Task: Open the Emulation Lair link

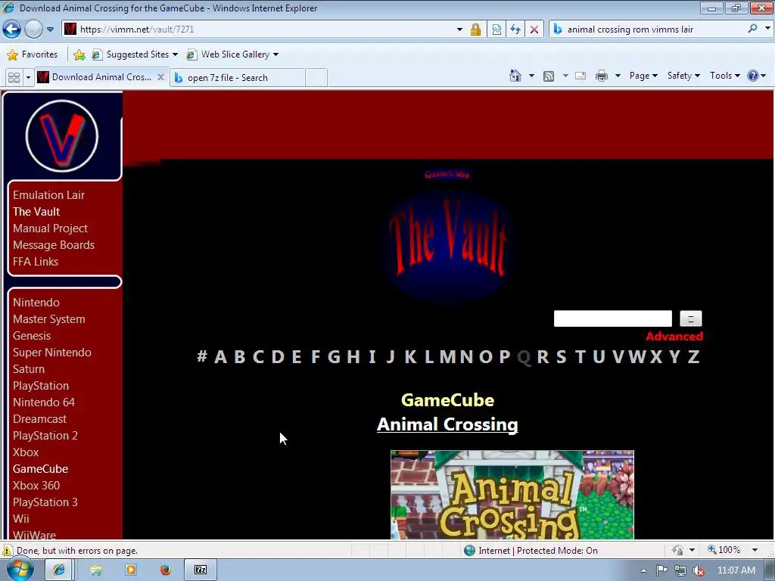Action: 48,195
